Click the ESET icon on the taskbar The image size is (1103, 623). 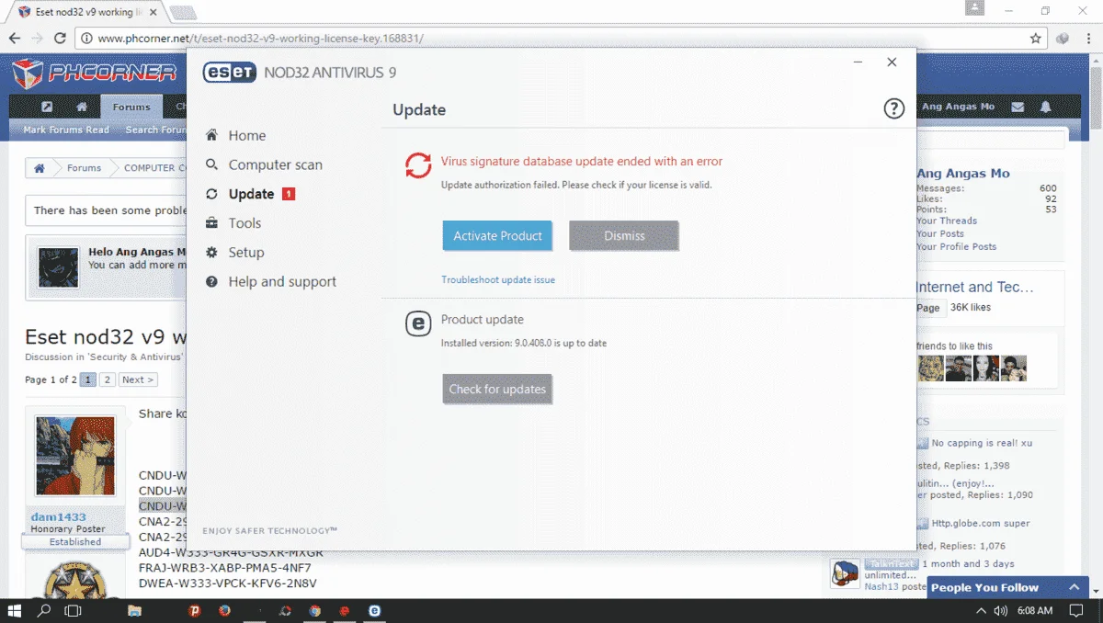tap(374, 610)
